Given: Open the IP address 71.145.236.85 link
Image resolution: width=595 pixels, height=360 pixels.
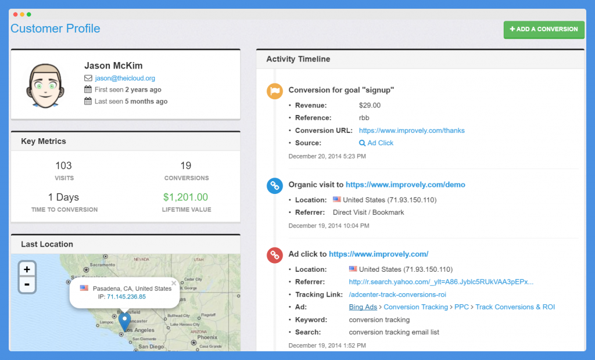Looking at the screenshot, I should pos(126,297).
